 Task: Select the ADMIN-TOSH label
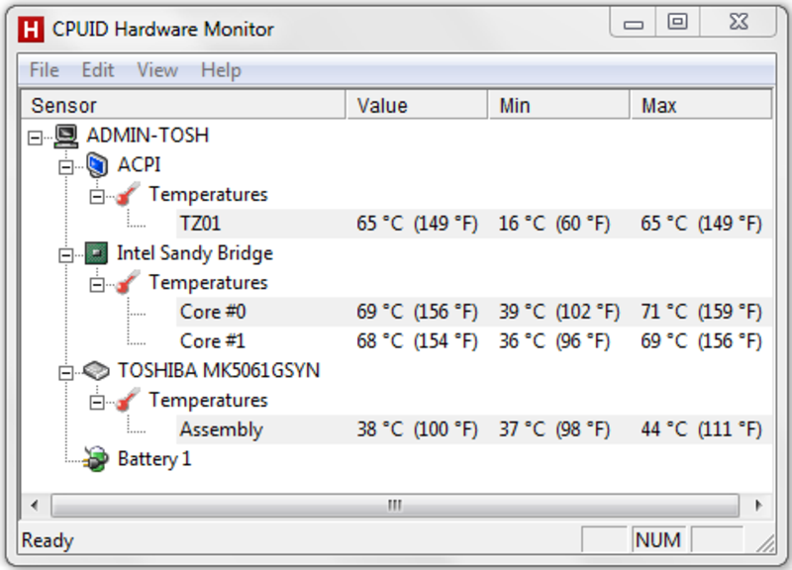pos(148,136)
